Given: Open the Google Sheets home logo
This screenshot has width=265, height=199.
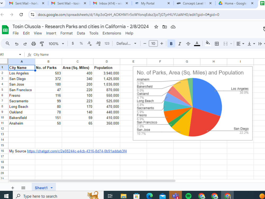Looking at the screenshot, I should click(5, 30).
